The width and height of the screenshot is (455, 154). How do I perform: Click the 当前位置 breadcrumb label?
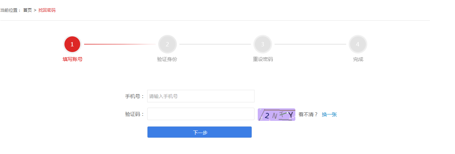10,10
